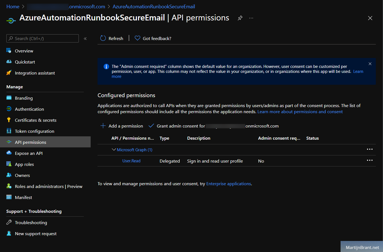Click the plus icon for Add a permission

tap(103, 126)
